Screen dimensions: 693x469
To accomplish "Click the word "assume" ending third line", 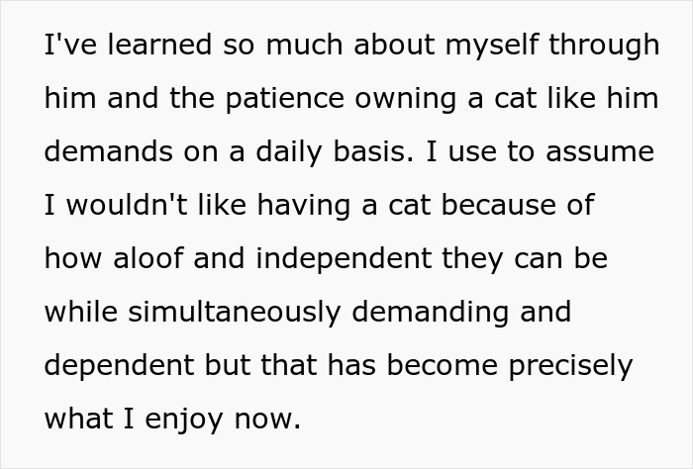I will click(x=600, y=151).
